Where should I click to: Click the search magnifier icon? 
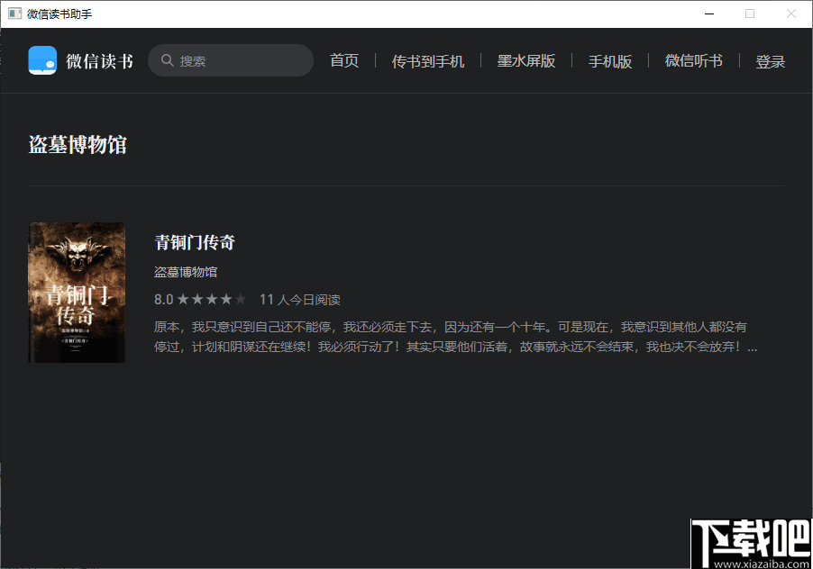click(168, 60)
